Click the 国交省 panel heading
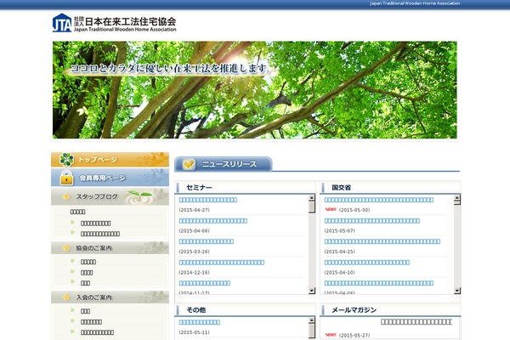Image resolution: width=510 pixels, height=340 pixels. (x=341, y=188)
